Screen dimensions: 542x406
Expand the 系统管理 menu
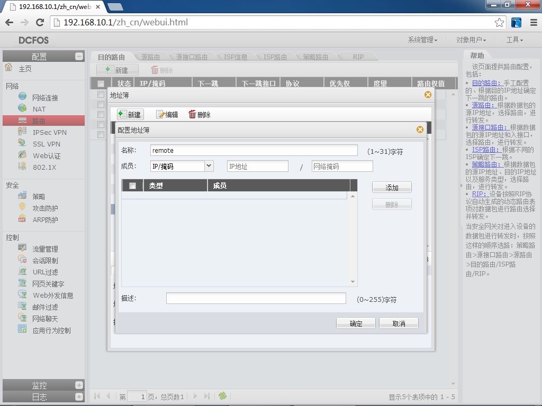422,40
